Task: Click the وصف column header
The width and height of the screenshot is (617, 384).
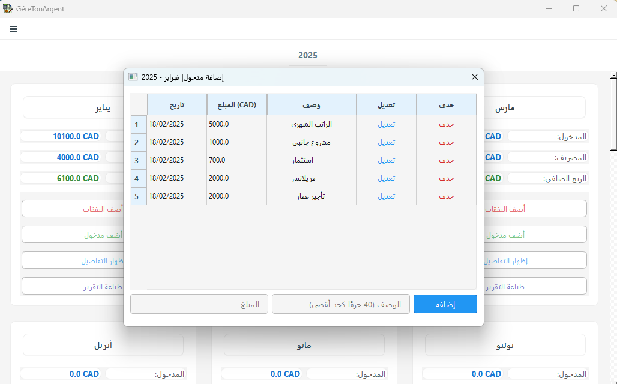Action: point(311,104)
